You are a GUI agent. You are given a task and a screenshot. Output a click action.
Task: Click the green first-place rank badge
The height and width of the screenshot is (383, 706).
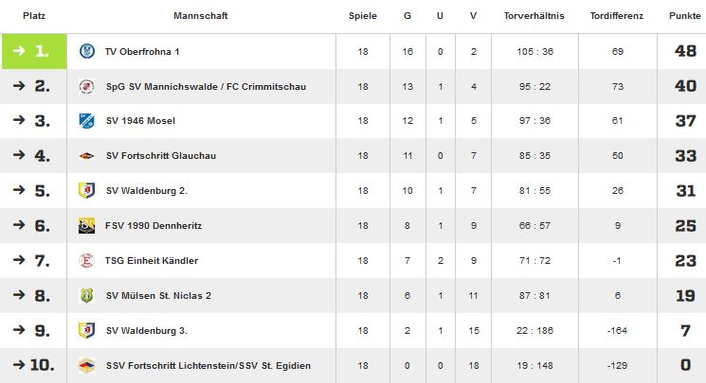click(x=34, y=51)
